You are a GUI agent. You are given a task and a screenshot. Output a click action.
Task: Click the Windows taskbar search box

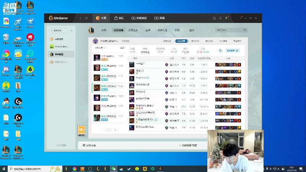tap(35, 169)
